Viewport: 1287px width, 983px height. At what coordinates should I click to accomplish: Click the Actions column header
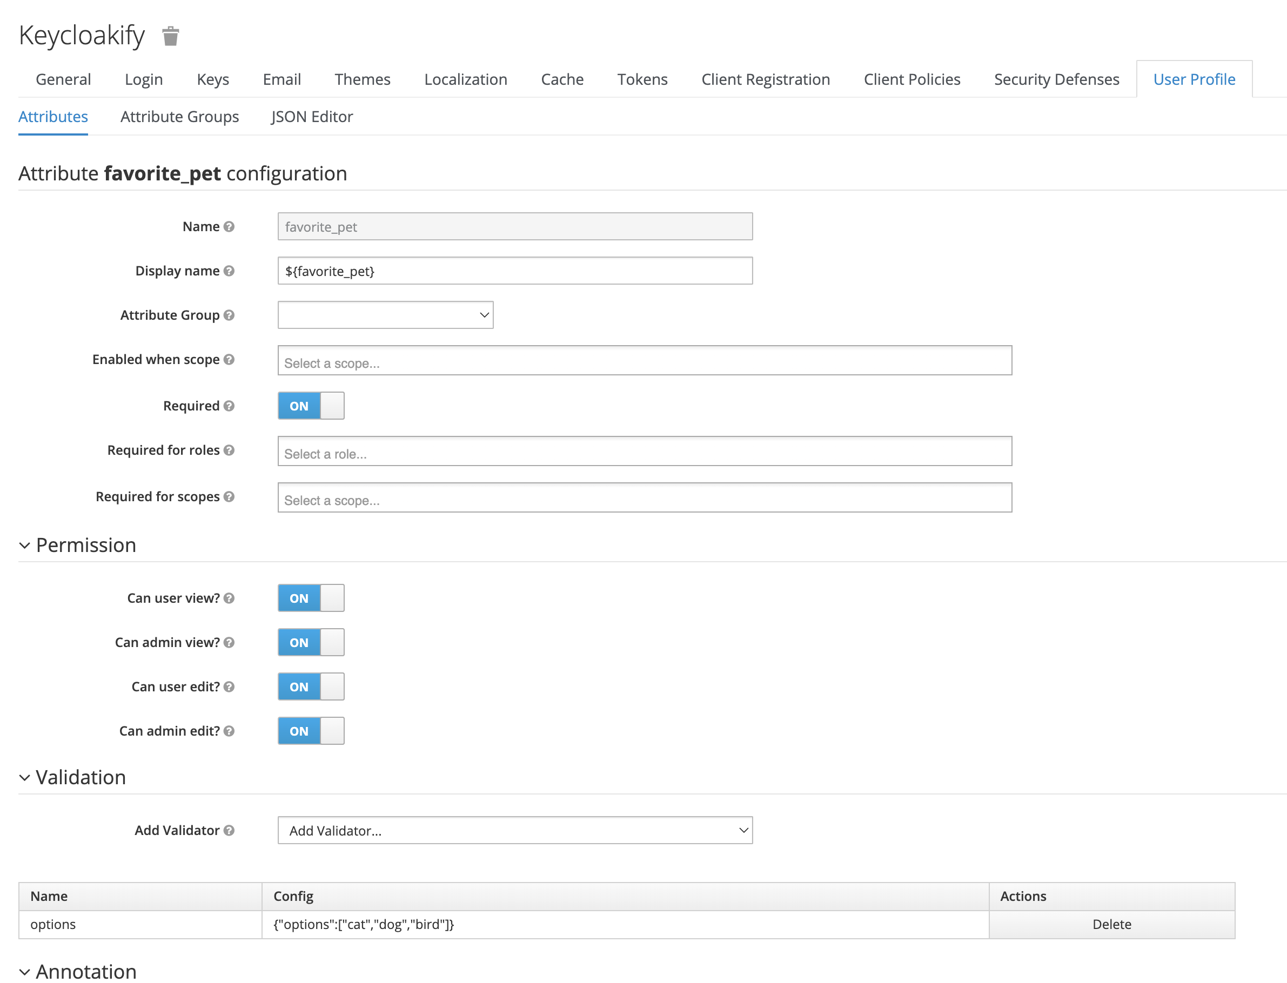tap(1112, 897)
